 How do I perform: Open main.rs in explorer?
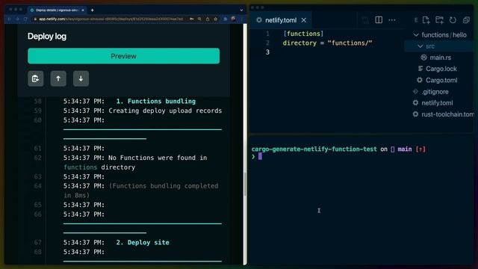pyautogui.click(x=440, y=58)
